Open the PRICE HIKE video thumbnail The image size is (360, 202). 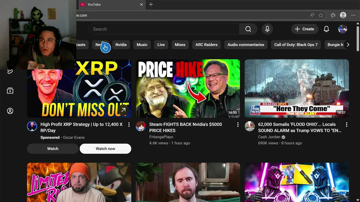tap(188, 88)
